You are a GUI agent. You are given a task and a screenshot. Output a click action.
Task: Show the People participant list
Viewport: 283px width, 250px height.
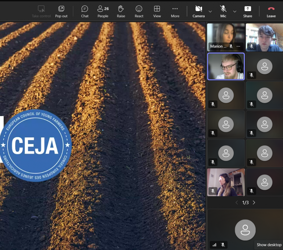(103, 11)
